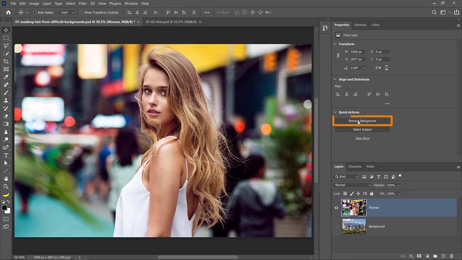
Task: Select the Spot Healing Brush tool
Action: 6,85
